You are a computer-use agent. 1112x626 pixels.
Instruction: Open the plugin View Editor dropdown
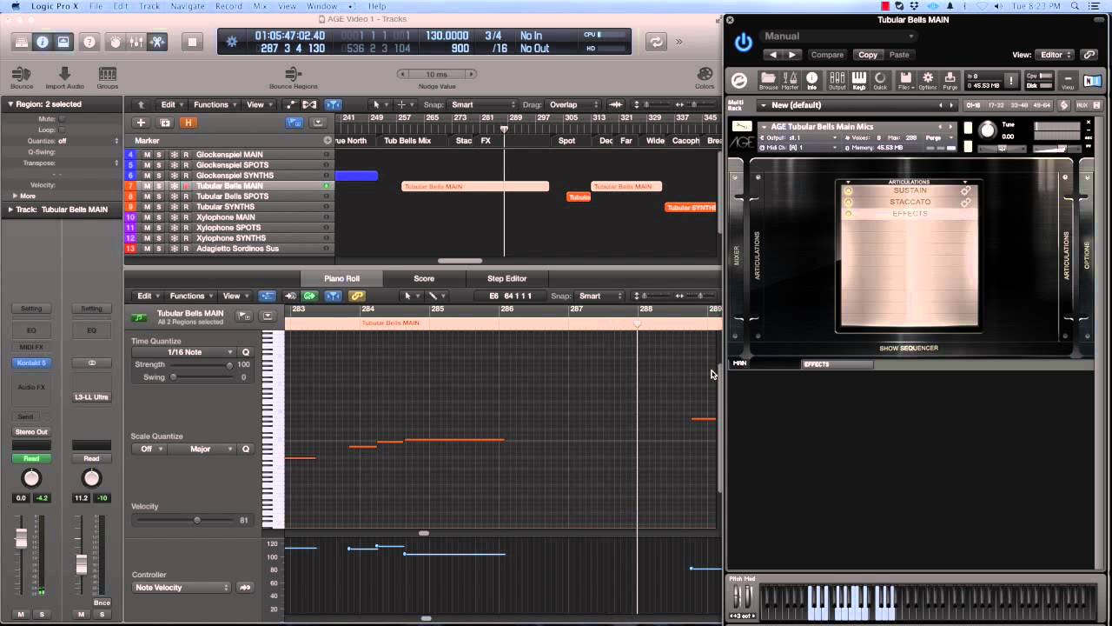[x=1056, y=55]
